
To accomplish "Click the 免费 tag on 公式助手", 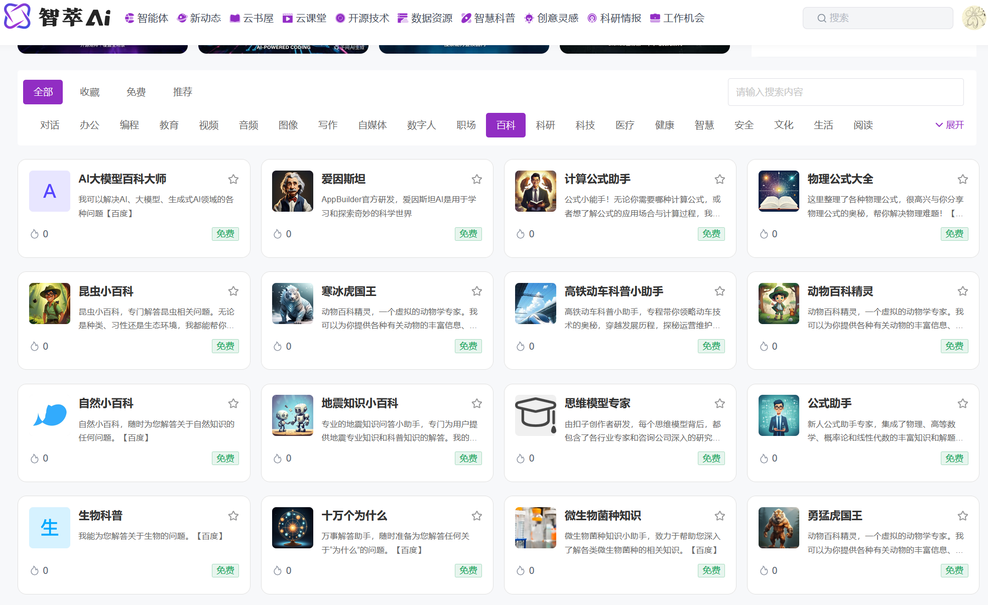I will tap(954, 458).
